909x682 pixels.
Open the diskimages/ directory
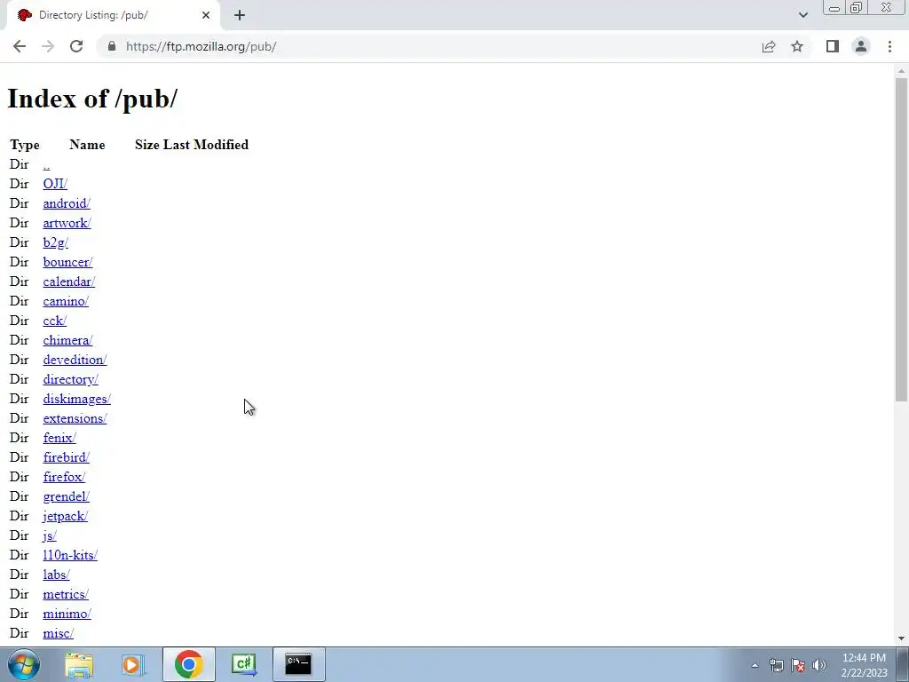77,399
